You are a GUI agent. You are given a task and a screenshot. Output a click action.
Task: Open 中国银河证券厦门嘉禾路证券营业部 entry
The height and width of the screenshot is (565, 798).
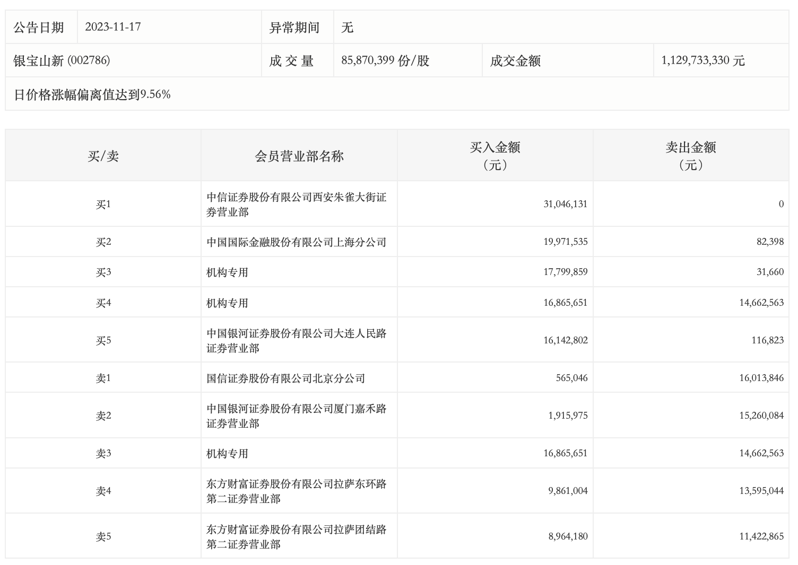tap(296, 416)
